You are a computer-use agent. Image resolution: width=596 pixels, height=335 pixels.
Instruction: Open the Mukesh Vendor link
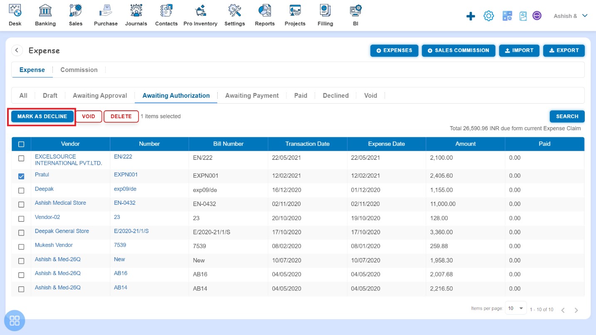pos(54,245)
